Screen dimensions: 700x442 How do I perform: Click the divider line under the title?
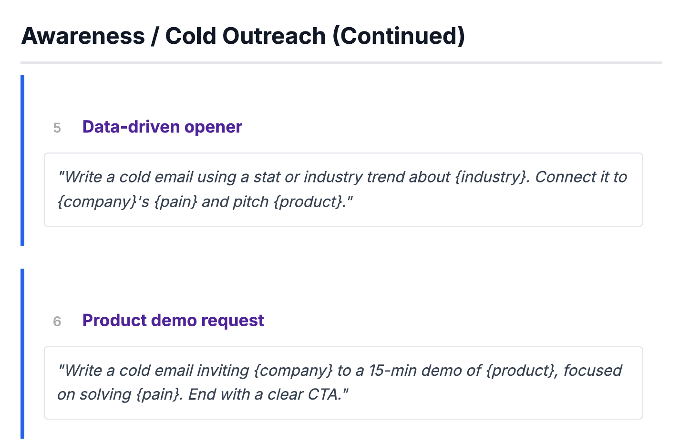pyautogui.click(x=341, y=62)
